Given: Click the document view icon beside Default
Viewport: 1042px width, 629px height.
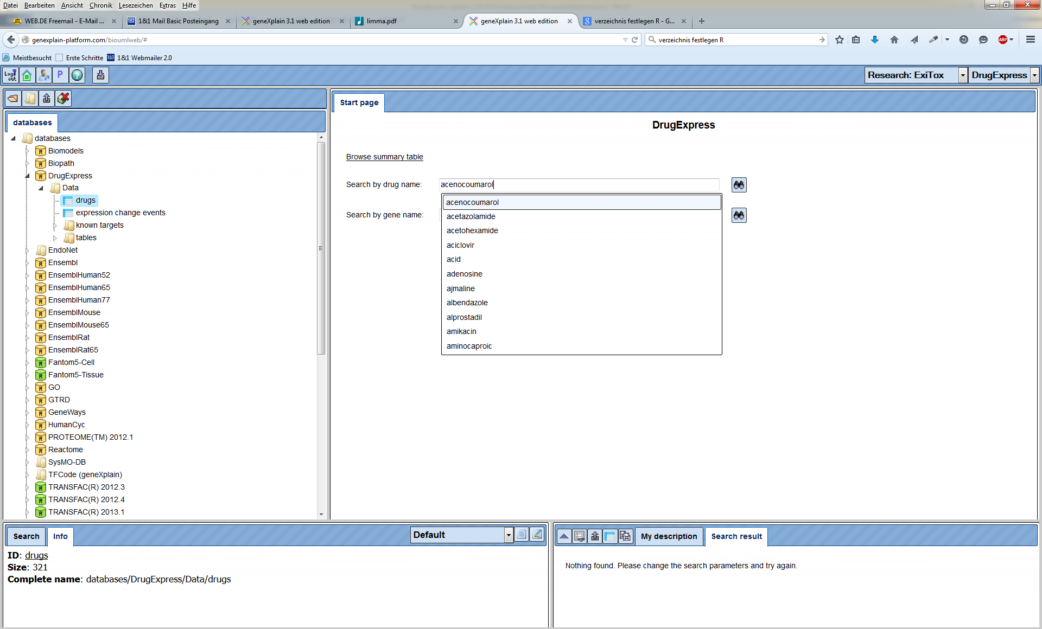Looking at the screenshot, I should tap(521, 535).
